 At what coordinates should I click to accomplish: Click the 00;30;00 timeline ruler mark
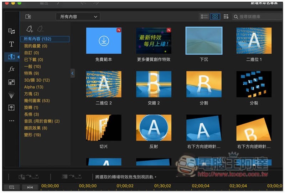click(88, 186)
